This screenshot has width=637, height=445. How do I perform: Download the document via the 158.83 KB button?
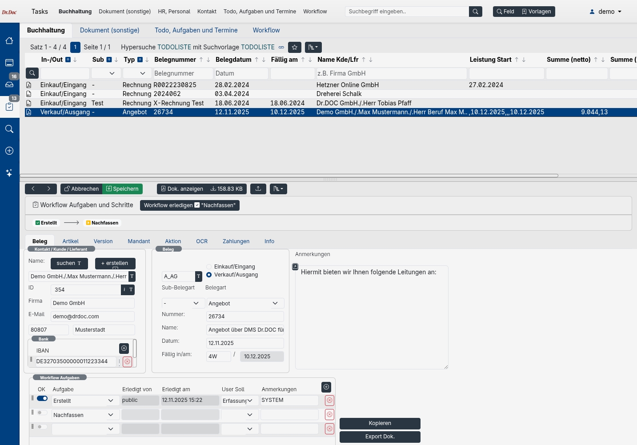point(227,189)
